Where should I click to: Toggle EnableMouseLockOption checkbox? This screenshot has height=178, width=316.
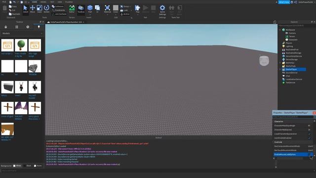point(309,155)
